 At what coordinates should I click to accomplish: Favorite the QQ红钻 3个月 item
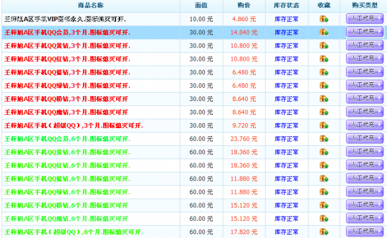tap(324, 59)
